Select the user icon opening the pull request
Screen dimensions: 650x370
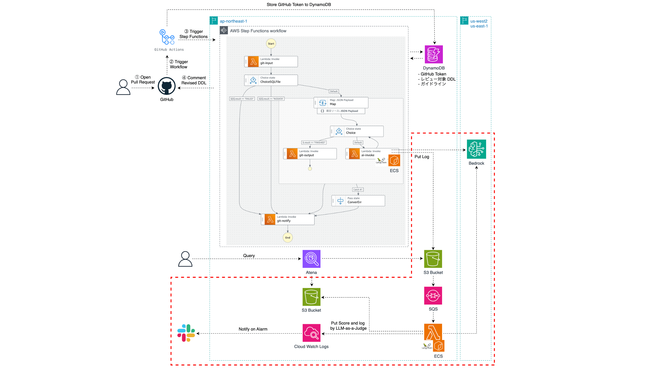123,87
